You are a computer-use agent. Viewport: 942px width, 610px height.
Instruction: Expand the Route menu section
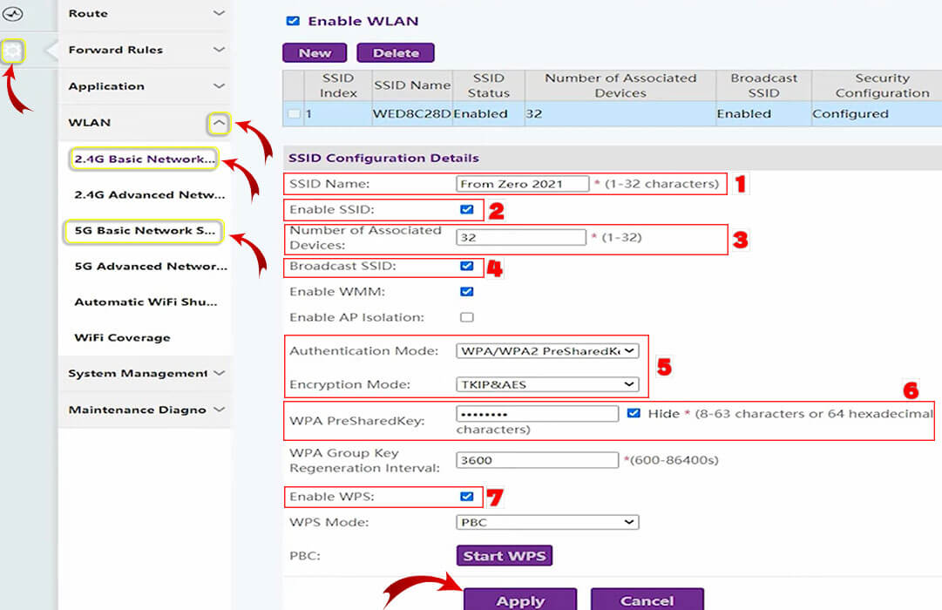pos(219,14)
